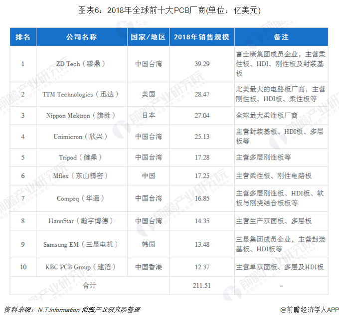Click the remark '主营多层刚性板等'

click(263, 158)
